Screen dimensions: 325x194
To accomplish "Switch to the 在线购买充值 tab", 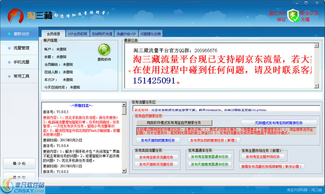I will coord(102,34).
